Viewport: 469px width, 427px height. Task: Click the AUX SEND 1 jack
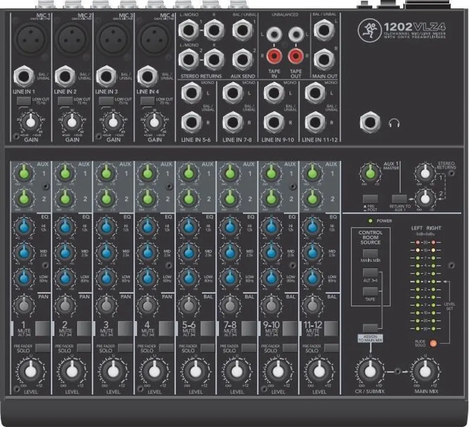pyautogui.click(x=242, y=30)
